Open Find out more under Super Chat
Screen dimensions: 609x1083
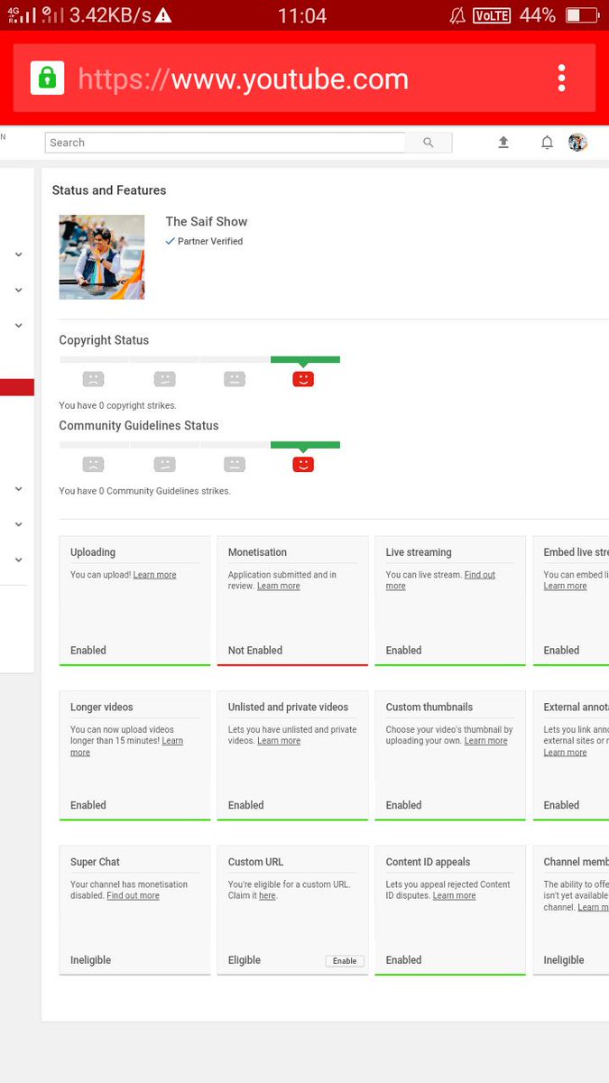coord(133,895)
